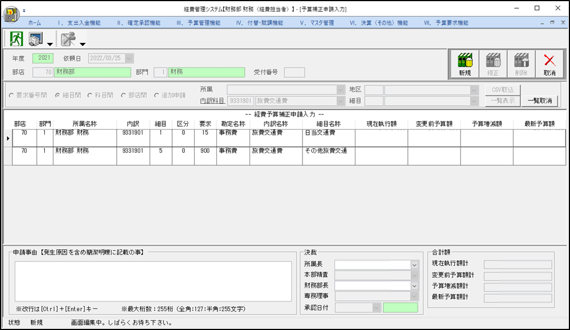The height and width of the screenshot is (330, 570).
Task: Click the 申請事由 reason text area
Action: [x=153, y=281]
